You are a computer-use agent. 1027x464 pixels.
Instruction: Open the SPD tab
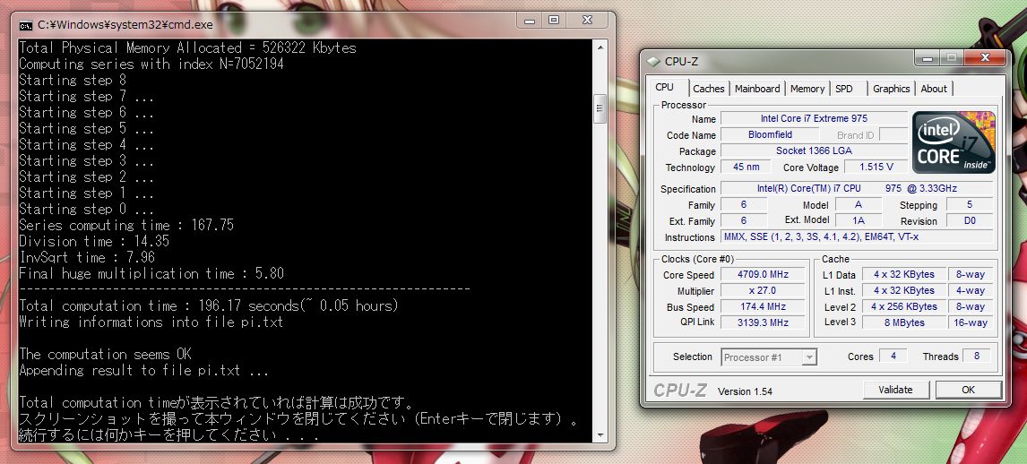(845, 89)
